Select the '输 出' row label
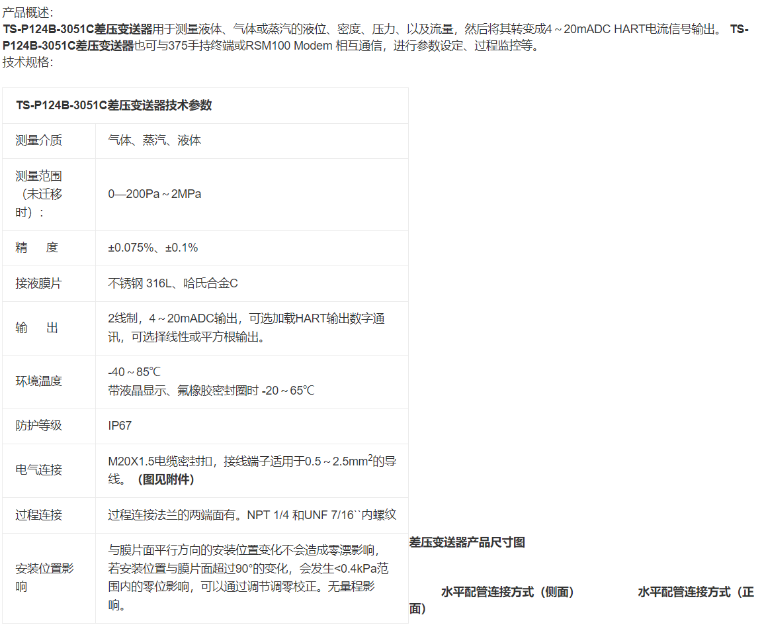 36,328
